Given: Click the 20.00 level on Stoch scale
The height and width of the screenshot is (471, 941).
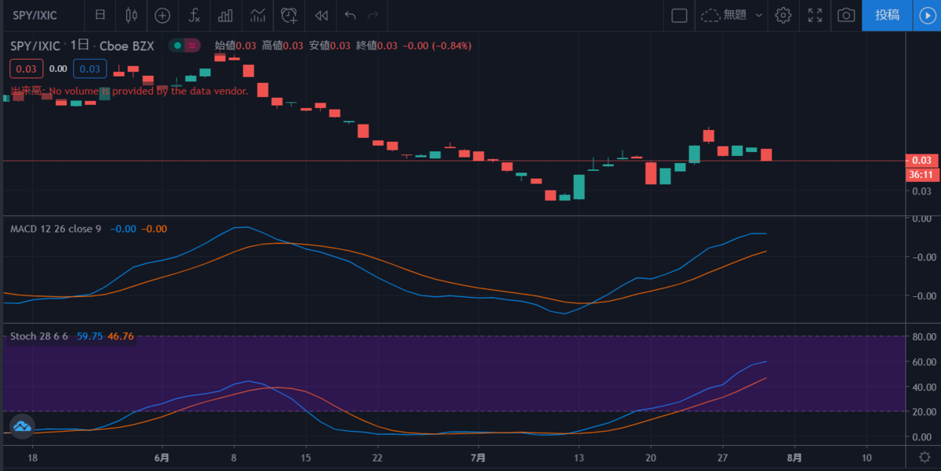Looking at the screenshot, I should click(x=925, y=411).
